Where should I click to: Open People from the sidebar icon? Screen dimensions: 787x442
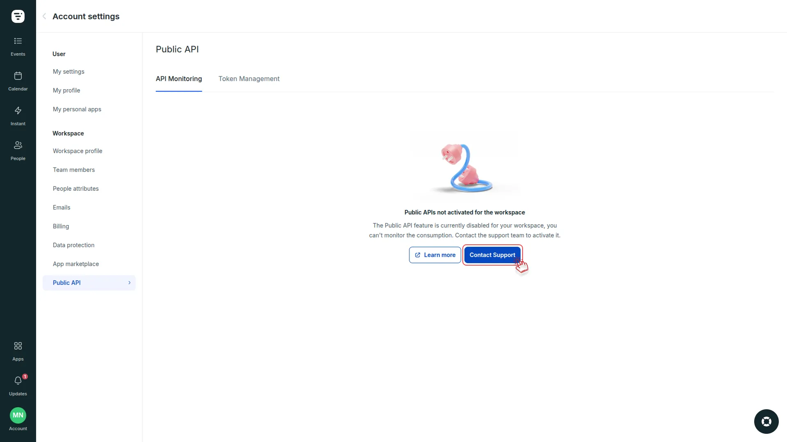point(18,150)
